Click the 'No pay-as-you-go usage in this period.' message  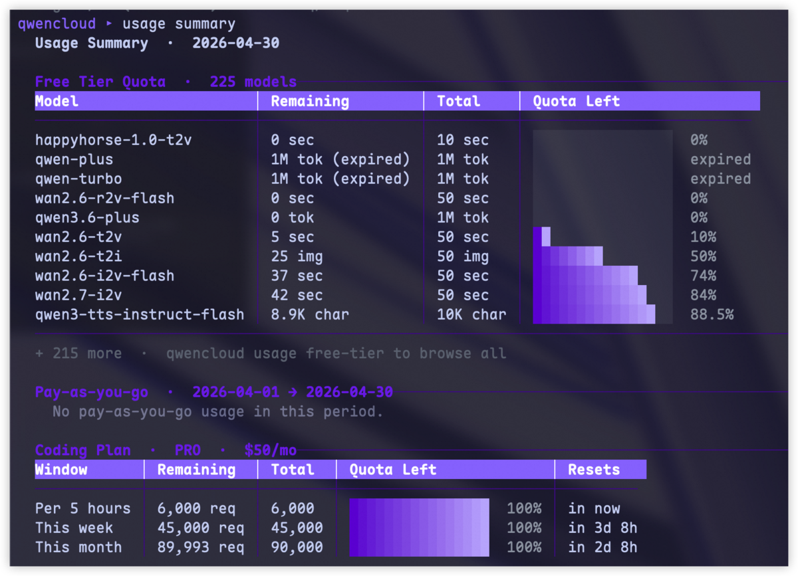(218, 412)
